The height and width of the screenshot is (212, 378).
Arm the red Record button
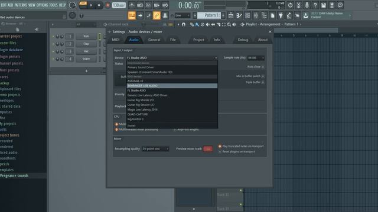107,5
